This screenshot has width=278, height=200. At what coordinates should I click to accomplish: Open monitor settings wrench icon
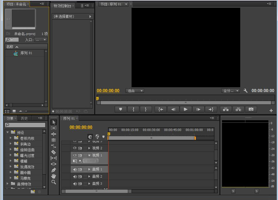(x=245, y=91)
